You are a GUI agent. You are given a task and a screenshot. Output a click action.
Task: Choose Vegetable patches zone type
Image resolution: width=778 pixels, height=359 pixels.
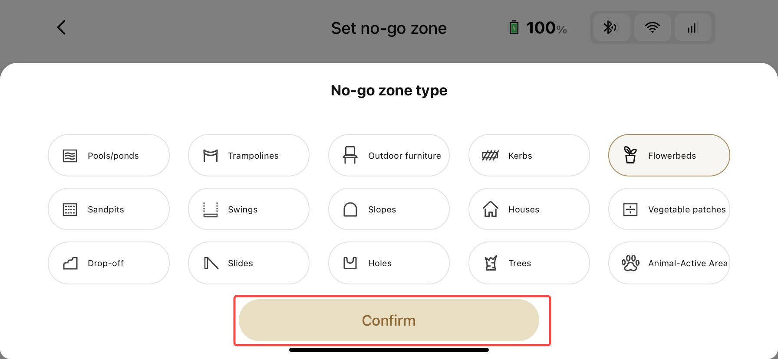point(669,209)
